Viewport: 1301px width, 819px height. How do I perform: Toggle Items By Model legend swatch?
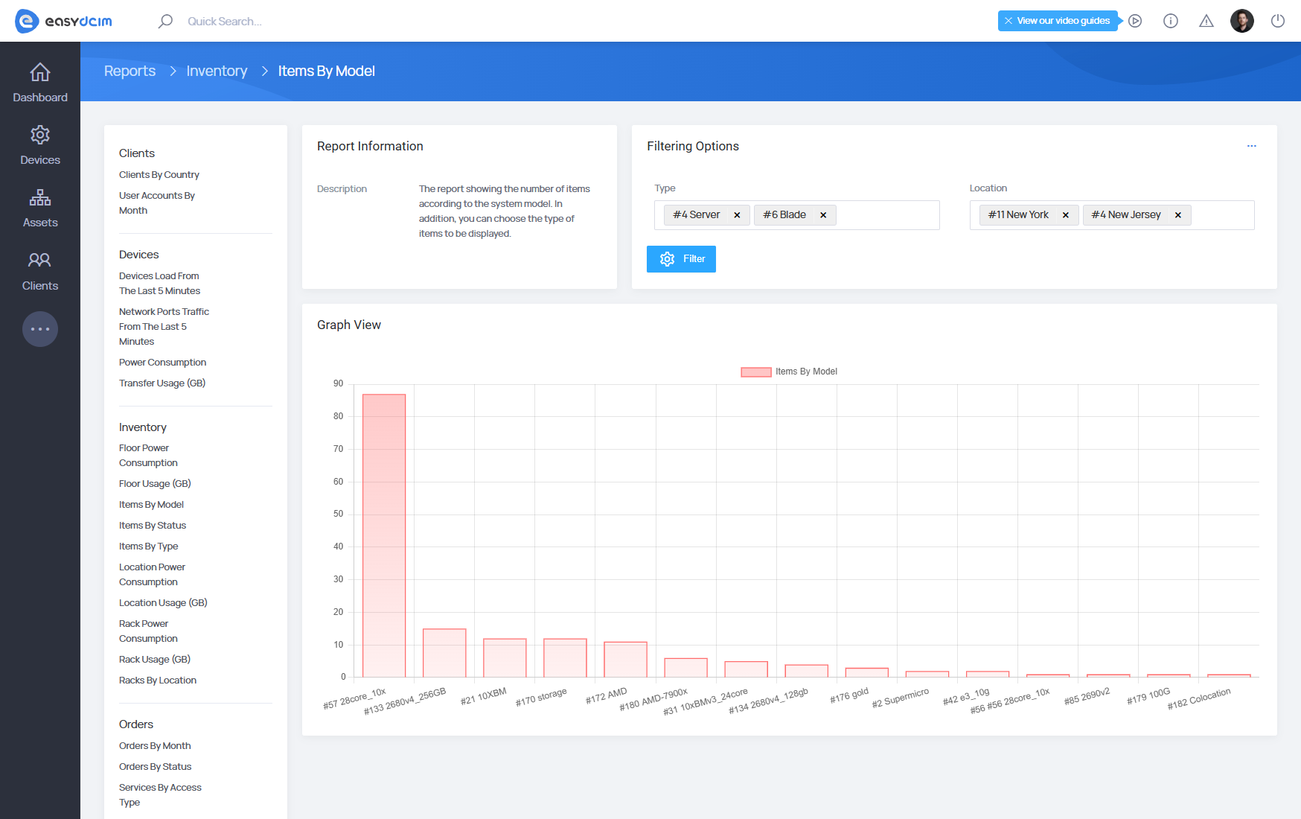tap(755, 372)
